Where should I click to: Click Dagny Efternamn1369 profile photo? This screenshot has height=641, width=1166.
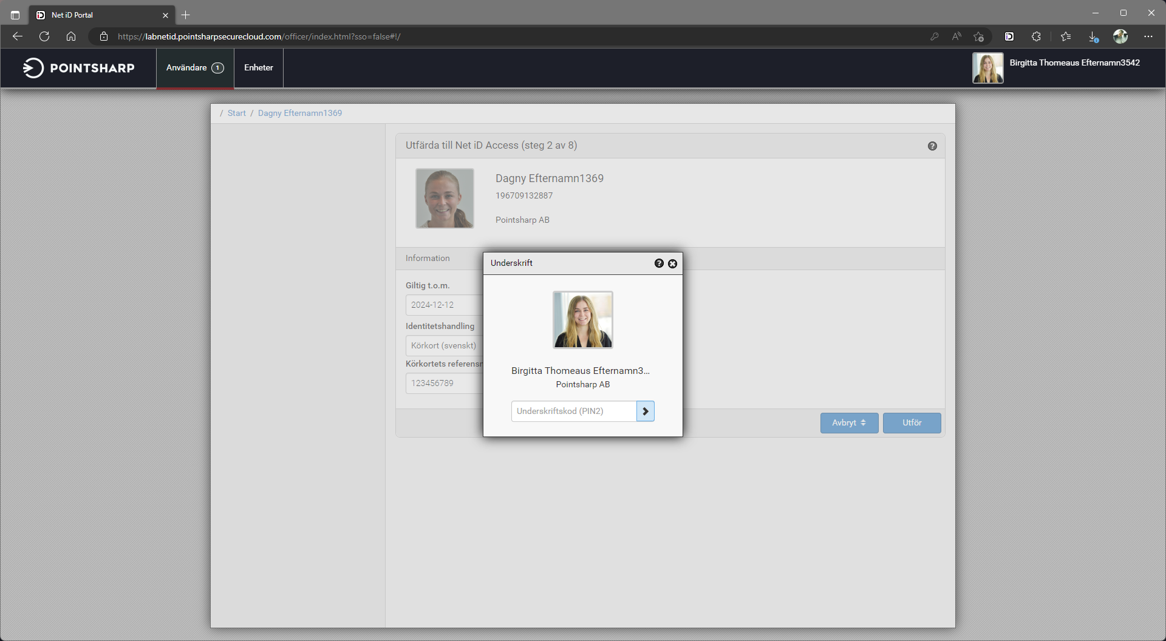445,198
